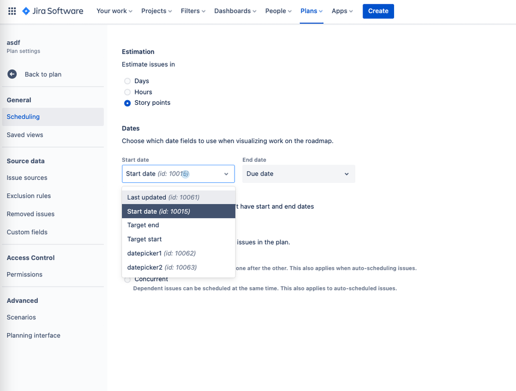Select the Hours estimation radio button

[127, 92]
